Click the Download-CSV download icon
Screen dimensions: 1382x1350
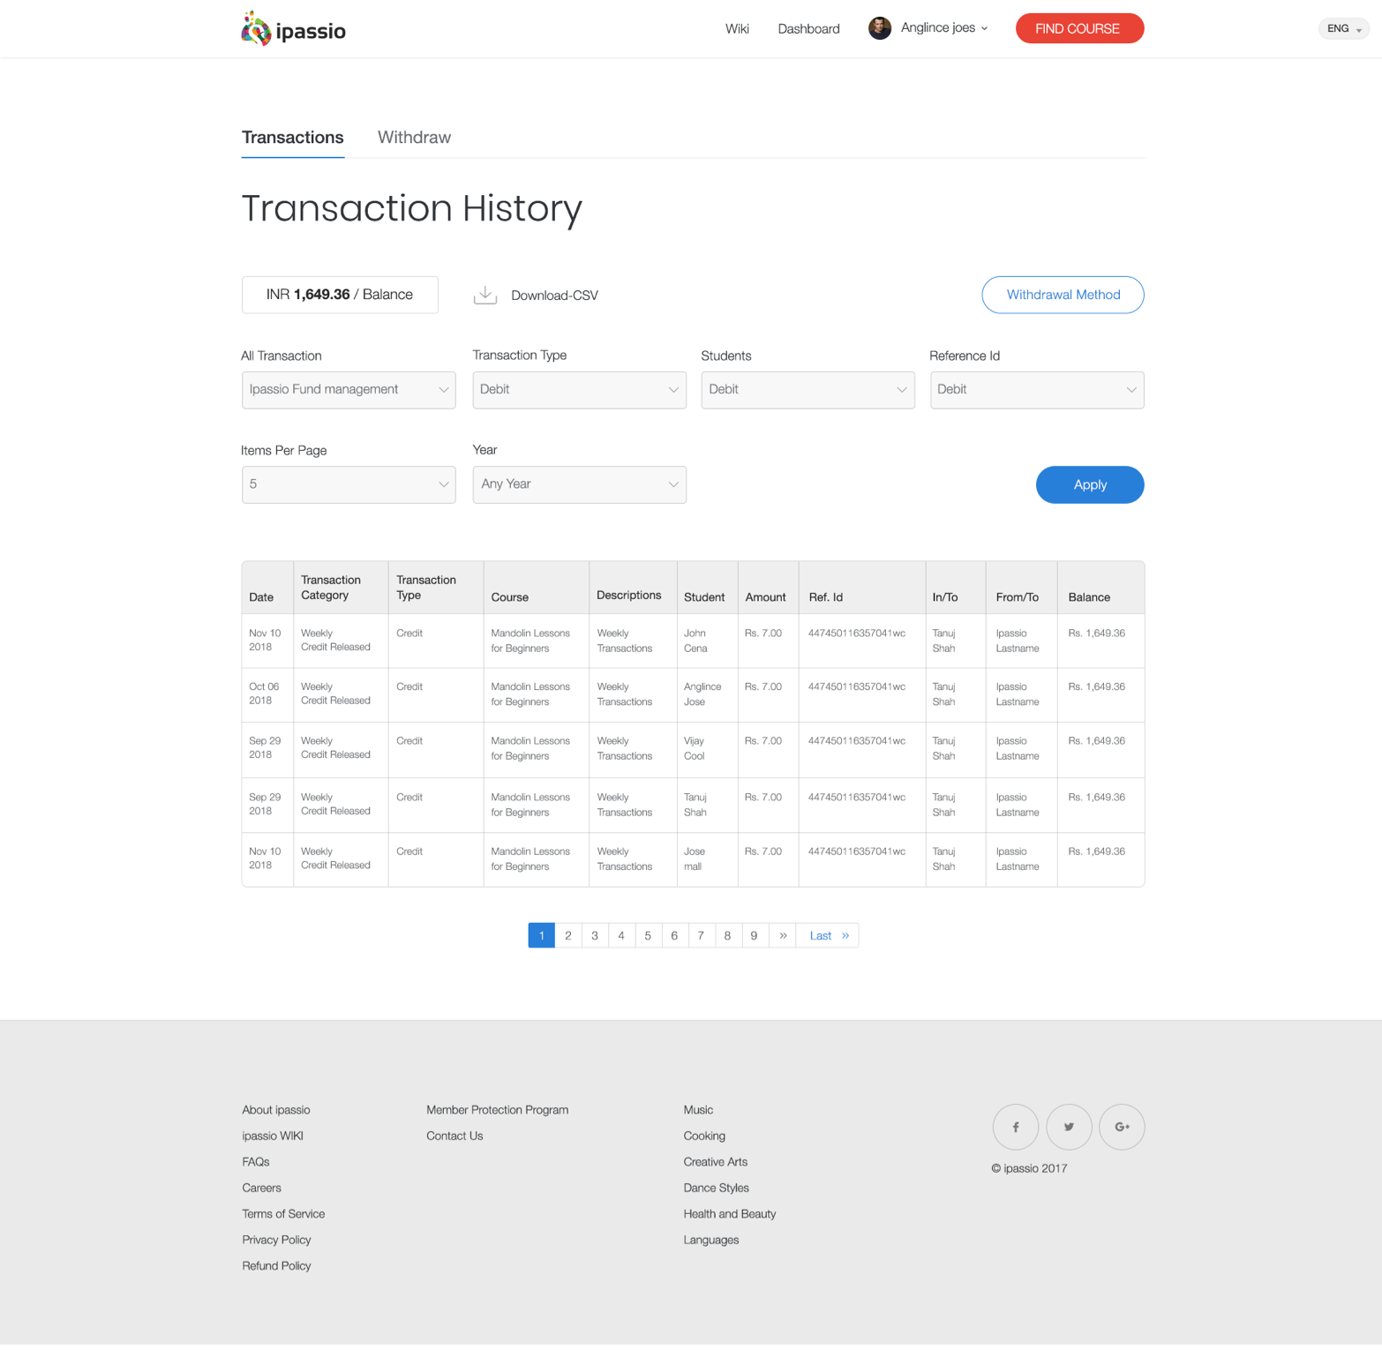(485, 295)
